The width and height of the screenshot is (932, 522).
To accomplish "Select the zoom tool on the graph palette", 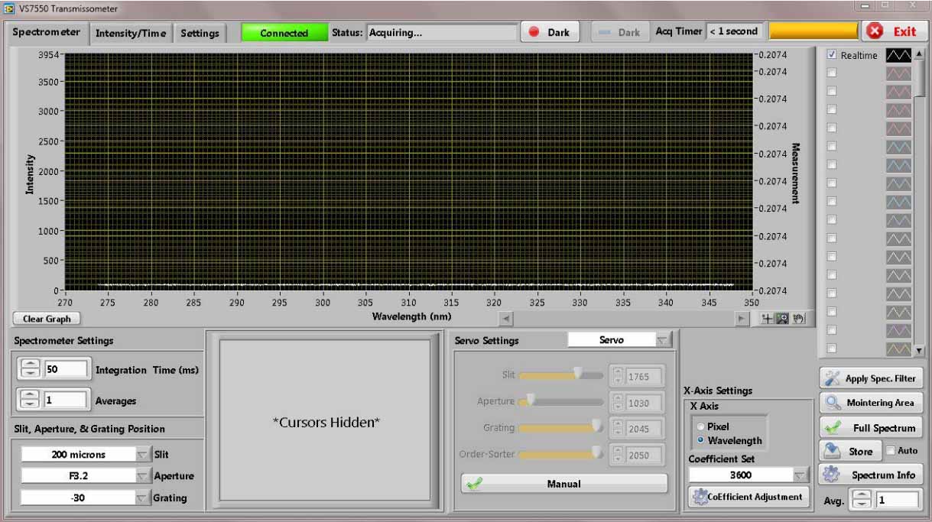I will coord(782,319).
